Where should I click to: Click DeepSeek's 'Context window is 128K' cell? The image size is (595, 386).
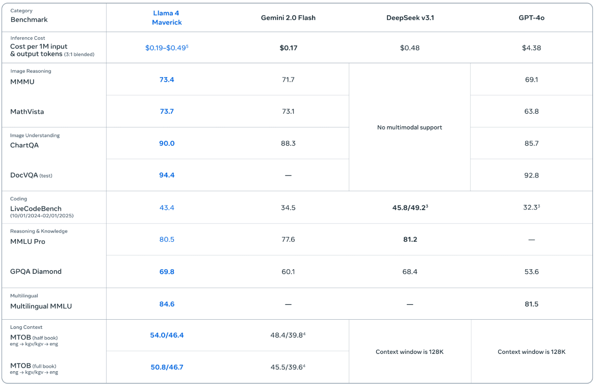point(410,352)
